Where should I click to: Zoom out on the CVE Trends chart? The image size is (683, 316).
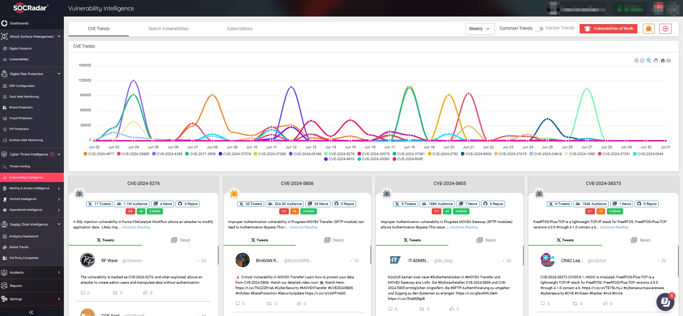pyautogui.click(x=642, y=61)
